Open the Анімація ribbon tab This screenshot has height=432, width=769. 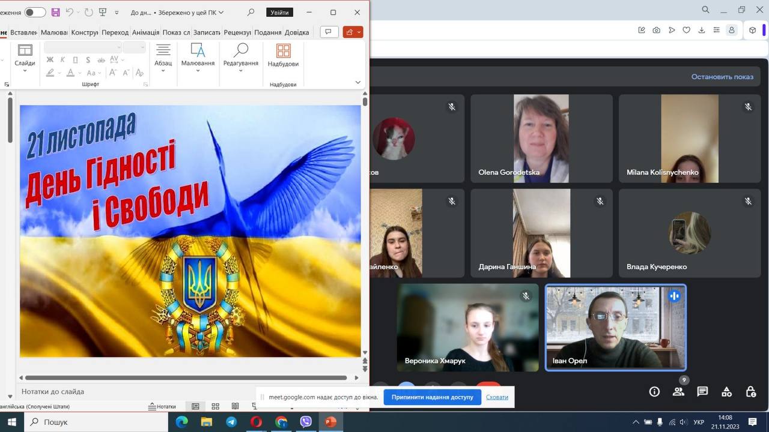click(x=145, y=32)
